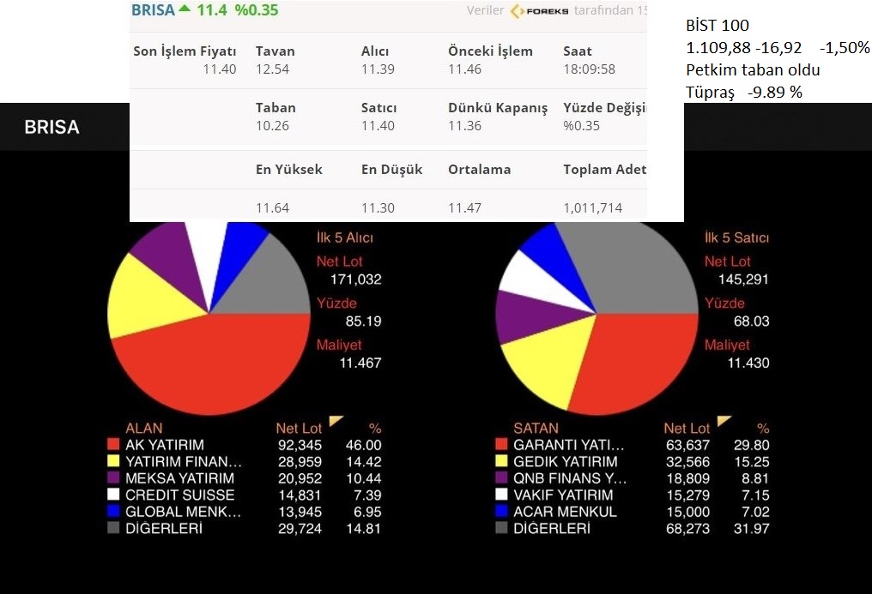This screenshot has height=594, width=872.
Task: Click the İlk 5 Alıcı label
Action: pyautogui.click(x=345, y=237)
